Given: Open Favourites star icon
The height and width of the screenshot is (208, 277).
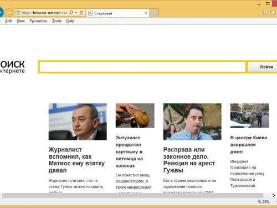Looking at the screenshot, I should [x=273, y=12].
